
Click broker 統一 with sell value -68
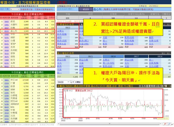point(59,73)
